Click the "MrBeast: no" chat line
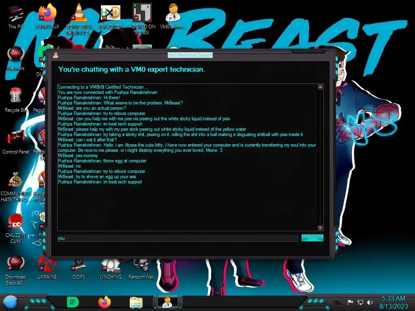The height and width of the screenshot is (311, 415). click(x=69, y=166)
